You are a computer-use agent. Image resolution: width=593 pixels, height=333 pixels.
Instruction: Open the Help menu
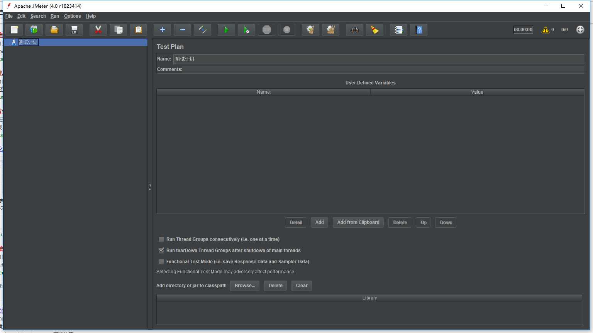(91, 16)
